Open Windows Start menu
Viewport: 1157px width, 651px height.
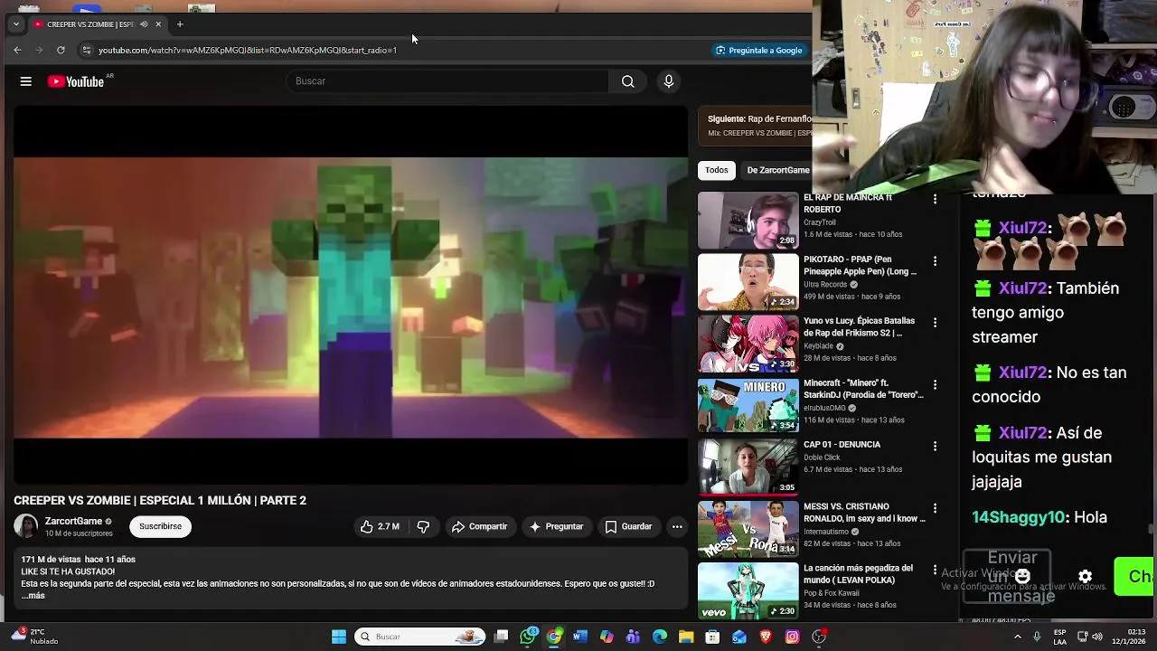click(339, 637)
